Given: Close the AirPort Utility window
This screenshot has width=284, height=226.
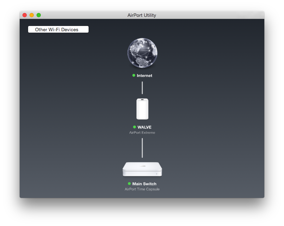Looking at the screenshot, I should [25, 15].
